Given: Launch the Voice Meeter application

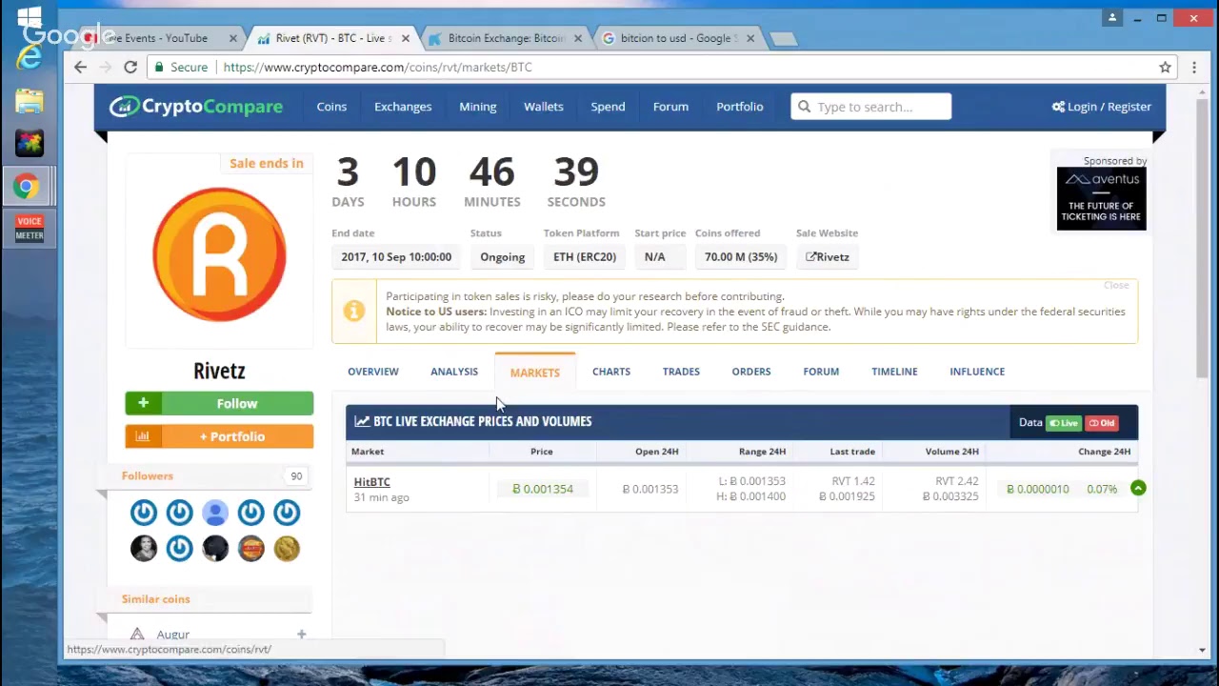Looking at the screenshot, I should pos(29,229).
